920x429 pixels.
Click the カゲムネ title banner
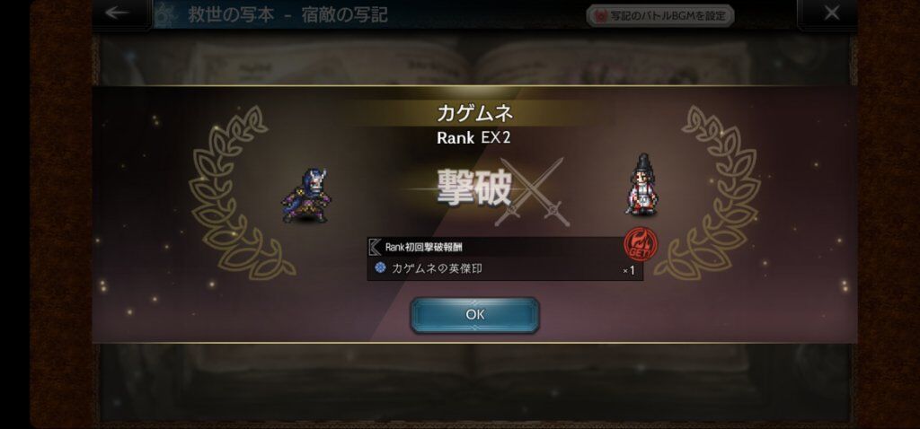[474, 113]
